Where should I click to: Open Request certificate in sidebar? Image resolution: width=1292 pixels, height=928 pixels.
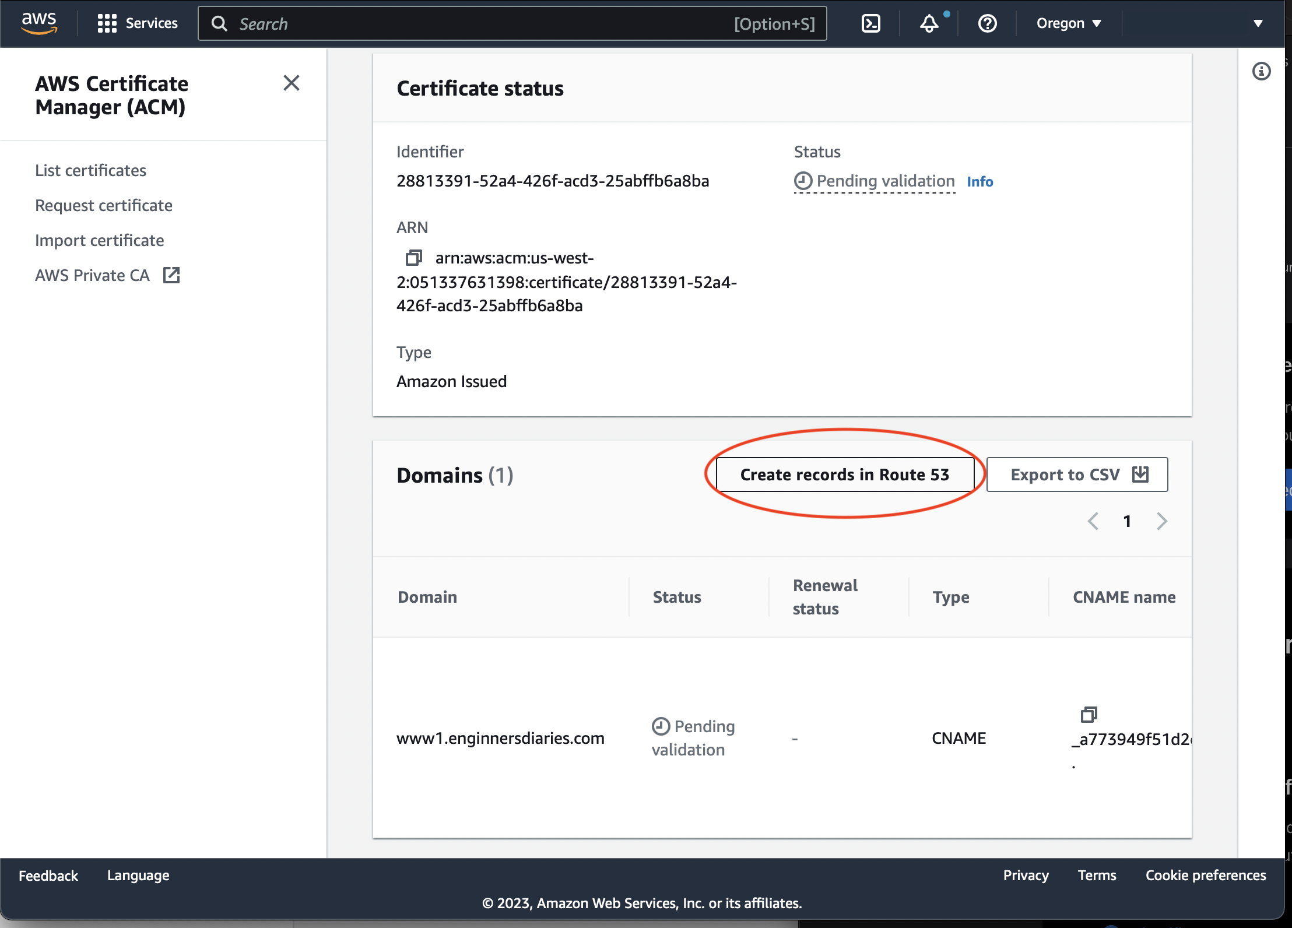104,205
